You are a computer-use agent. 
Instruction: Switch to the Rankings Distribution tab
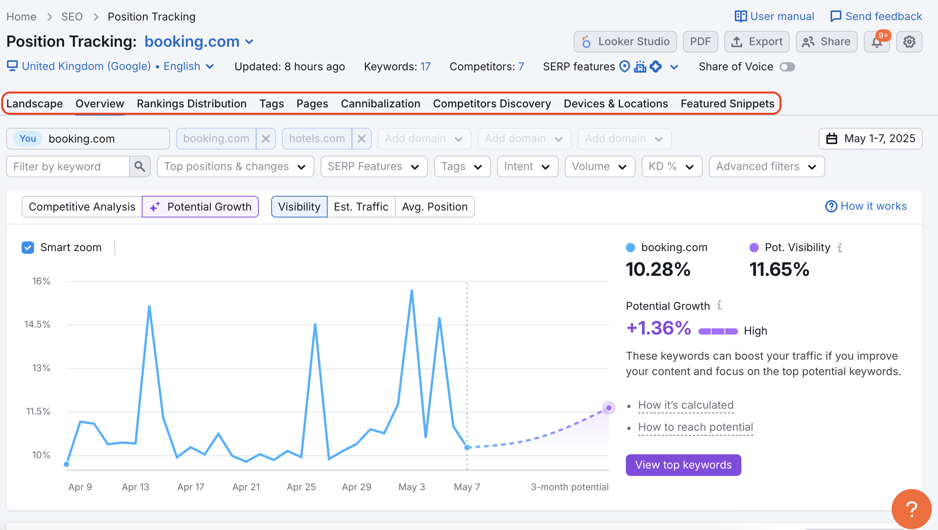pyautogui.click(x=191, y=103)
